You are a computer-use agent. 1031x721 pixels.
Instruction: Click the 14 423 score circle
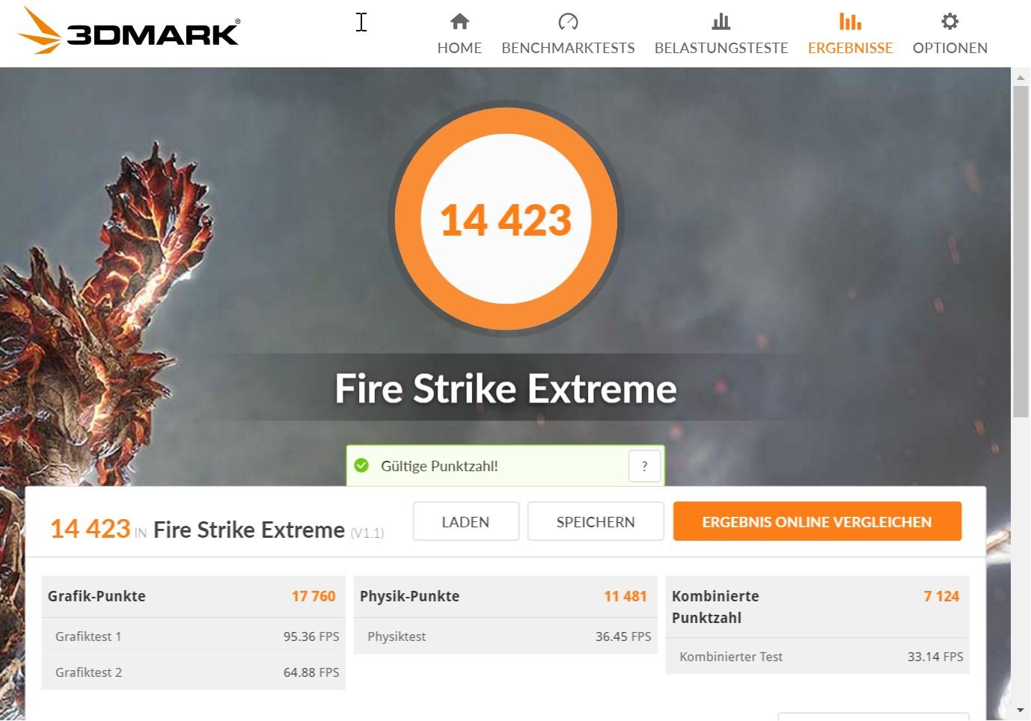(x=506, y=218)
